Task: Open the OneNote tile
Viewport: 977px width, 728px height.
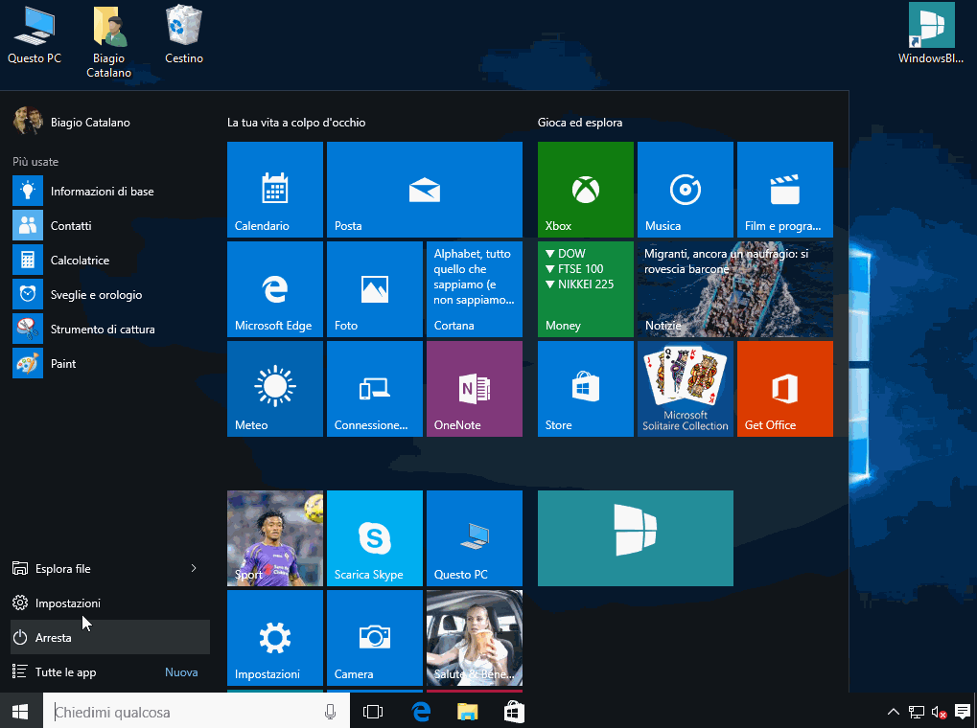Action: (x=474, y=388)
